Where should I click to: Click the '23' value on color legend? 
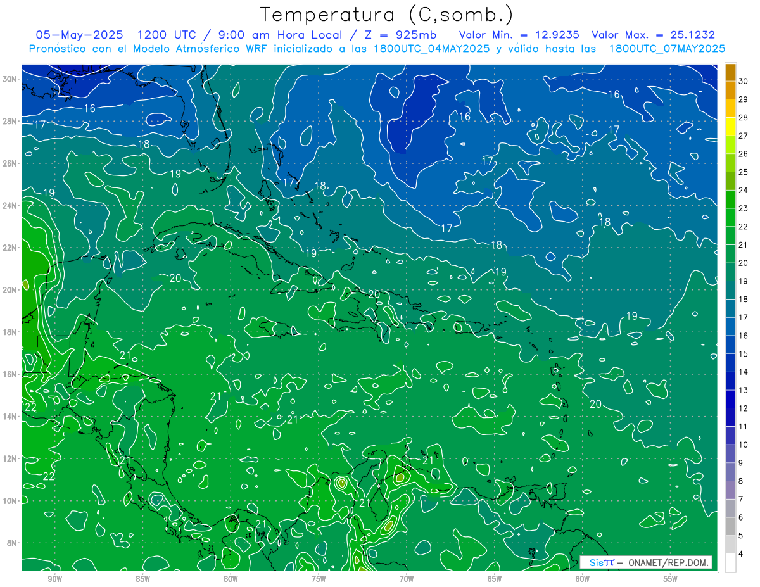[x=744, y=208]
